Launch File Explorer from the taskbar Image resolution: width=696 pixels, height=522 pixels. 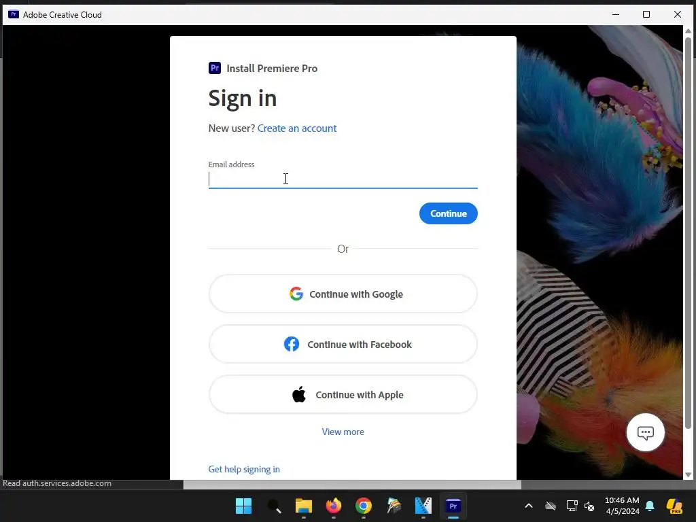304,506
